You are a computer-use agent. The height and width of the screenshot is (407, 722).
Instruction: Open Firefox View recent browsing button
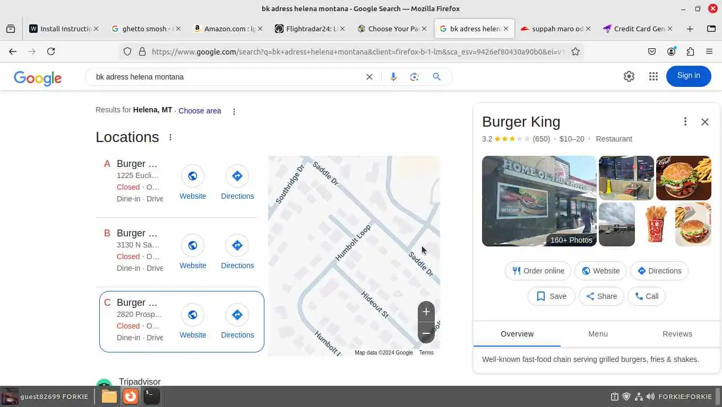(11, 29)
